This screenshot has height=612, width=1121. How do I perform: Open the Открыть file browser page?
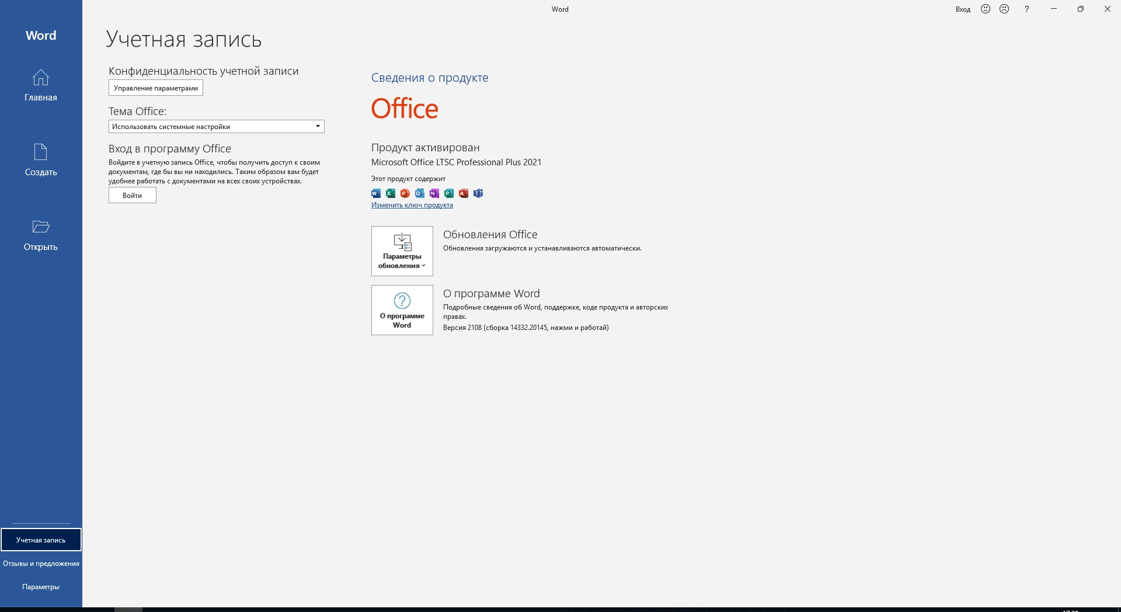pos(41,235)
